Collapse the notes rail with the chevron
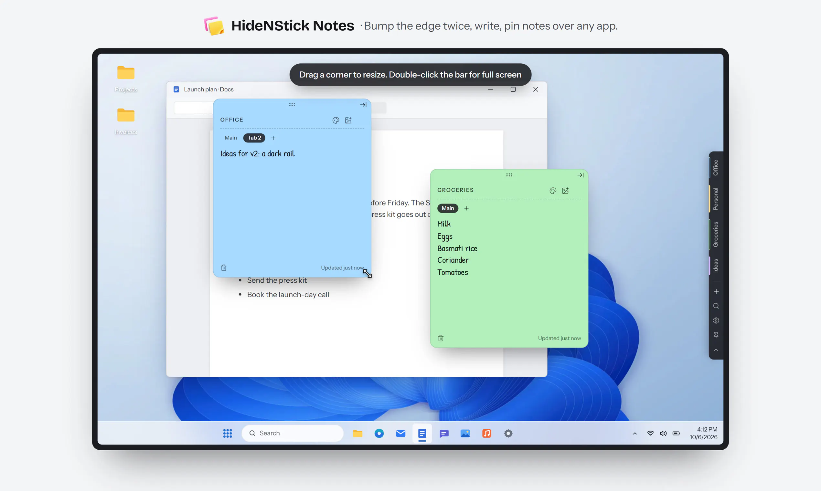821x491 pixels. pos(716,350)
